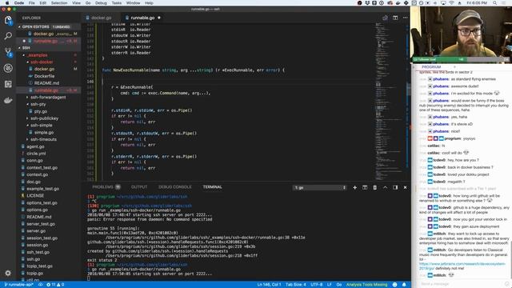Screen dimensions: 512x288
Task: Click UTF-8 encoding in status bar
Action: coord(317,285)
